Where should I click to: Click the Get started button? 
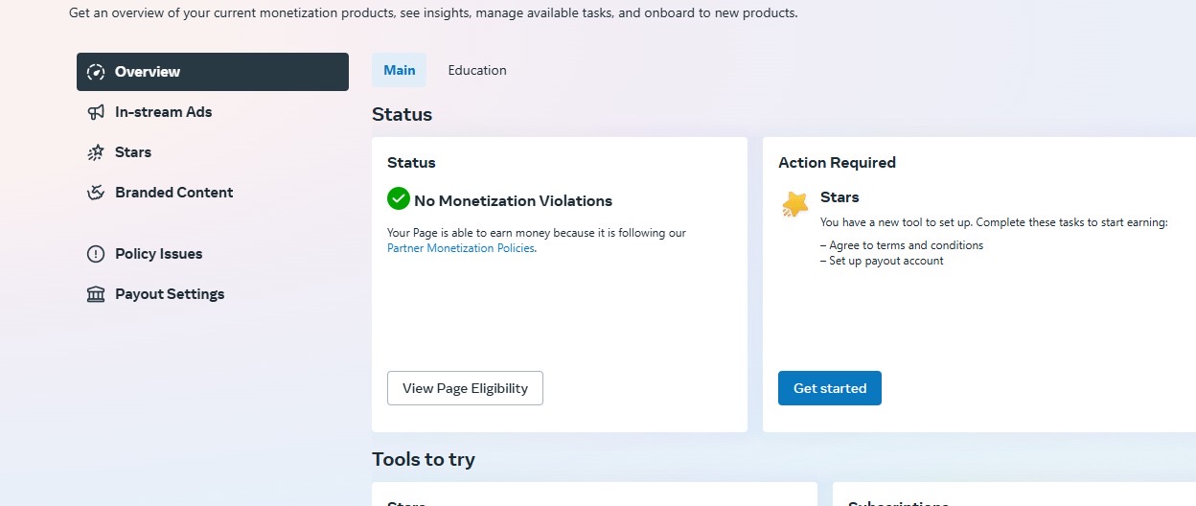(x=830, y=388)
